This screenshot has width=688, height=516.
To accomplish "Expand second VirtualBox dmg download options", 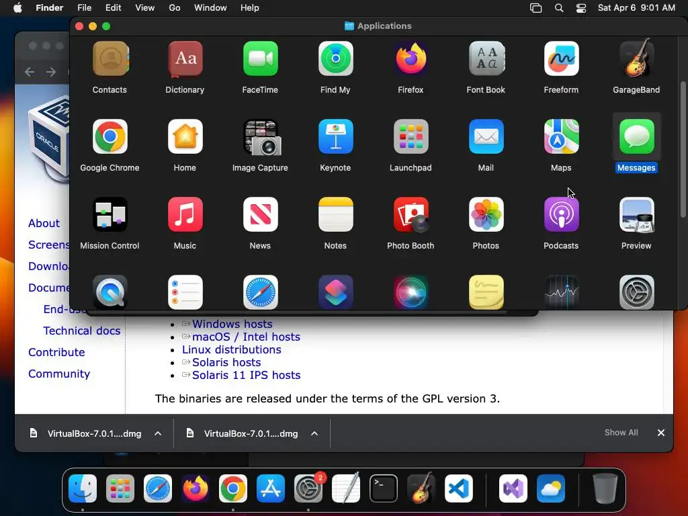I will coord(314,433).
